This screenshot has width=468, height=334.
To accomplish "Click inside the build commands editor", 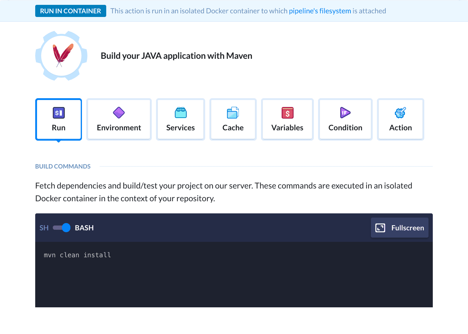I will coord(234,275).
